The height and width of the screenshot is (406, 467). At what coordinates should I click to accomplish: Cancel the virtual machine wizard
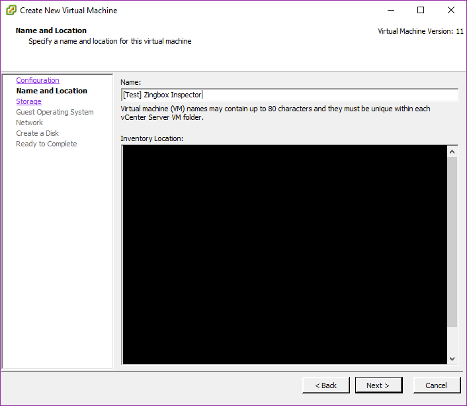(437, 385)
